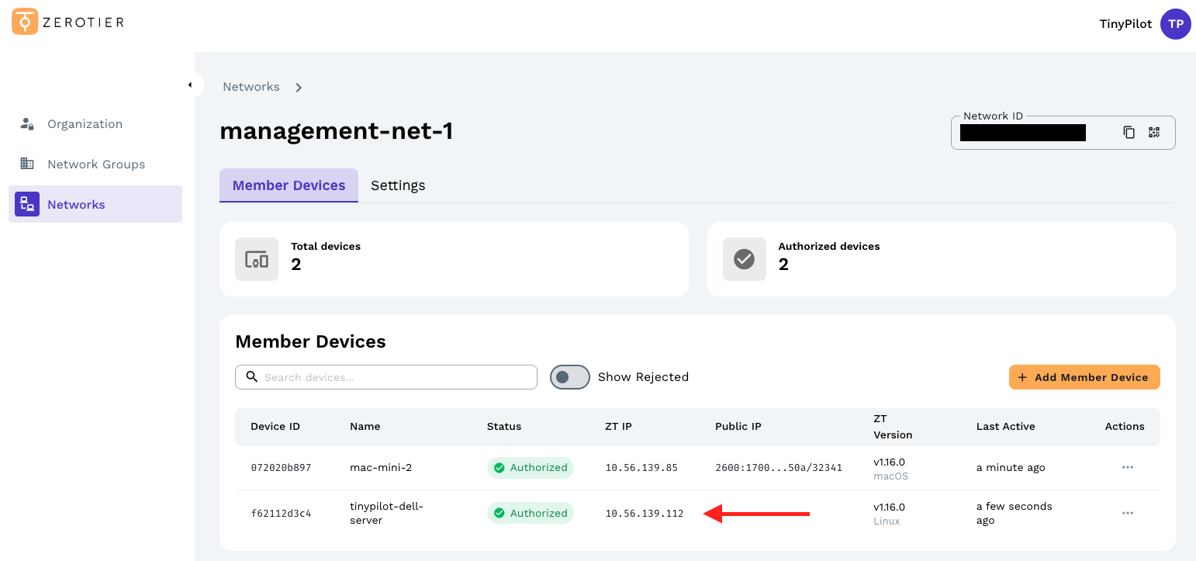
Task: Select the Organization sidebar icon
Action: pos(27,123)
